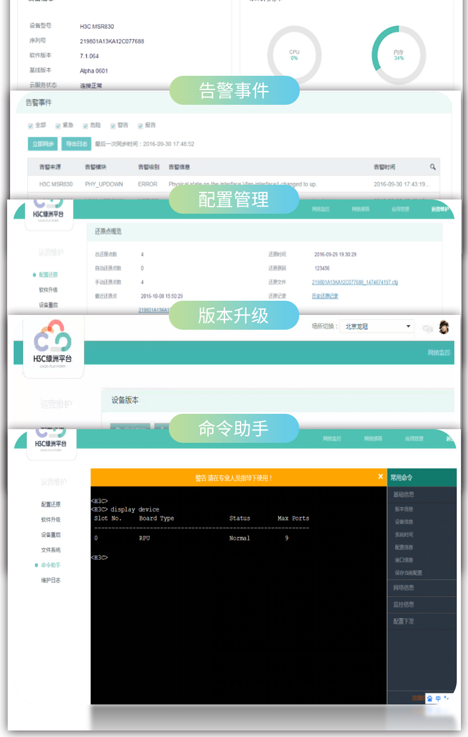Click the 中 input language indicator

[438, 699]
